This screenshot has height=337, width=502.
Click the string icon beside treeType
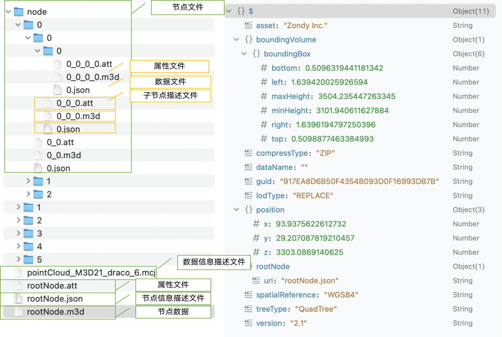[x=248, y=309]
